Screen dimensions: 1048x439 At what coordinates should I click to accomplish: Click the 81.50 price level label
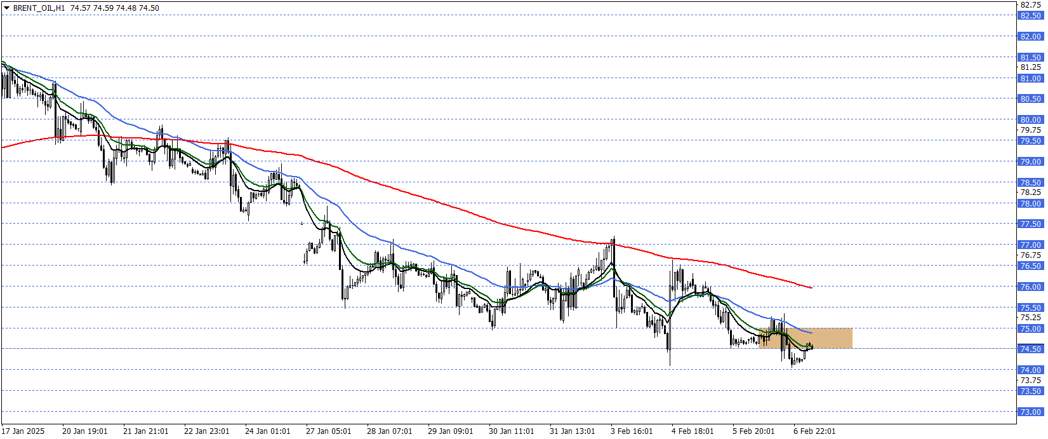1031,57
